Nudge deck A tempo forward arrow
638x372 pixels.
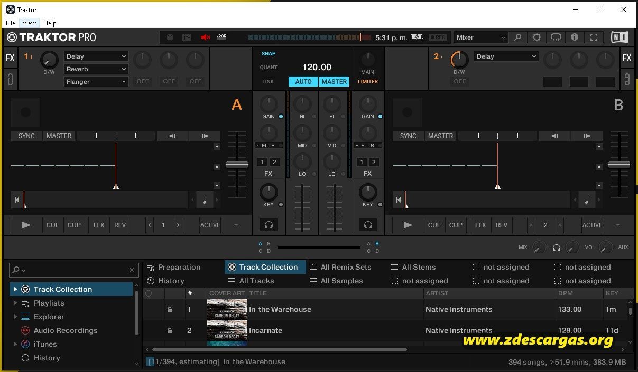pyautogui.click(x=205, y=136)
